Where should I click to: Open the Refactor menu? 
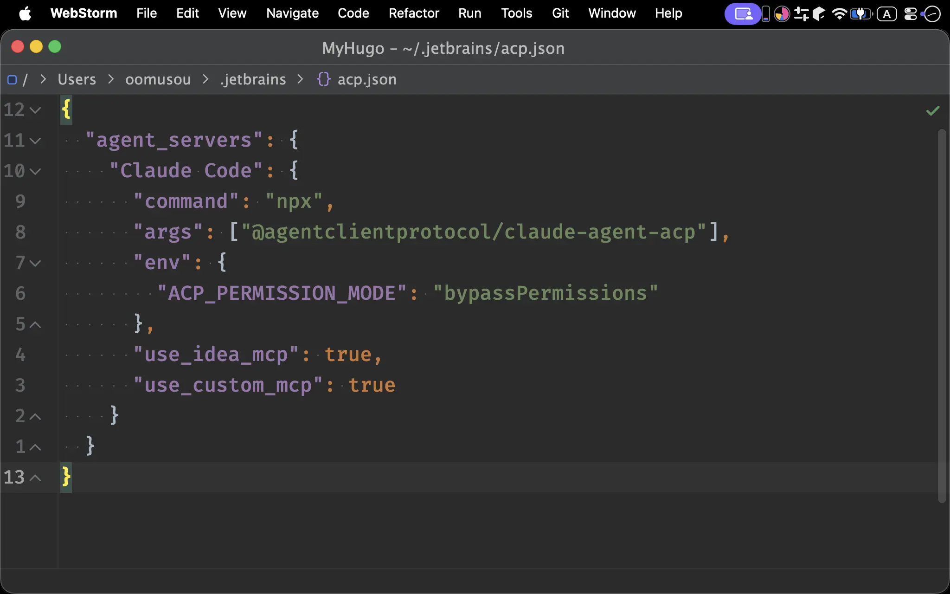point(414,13)
